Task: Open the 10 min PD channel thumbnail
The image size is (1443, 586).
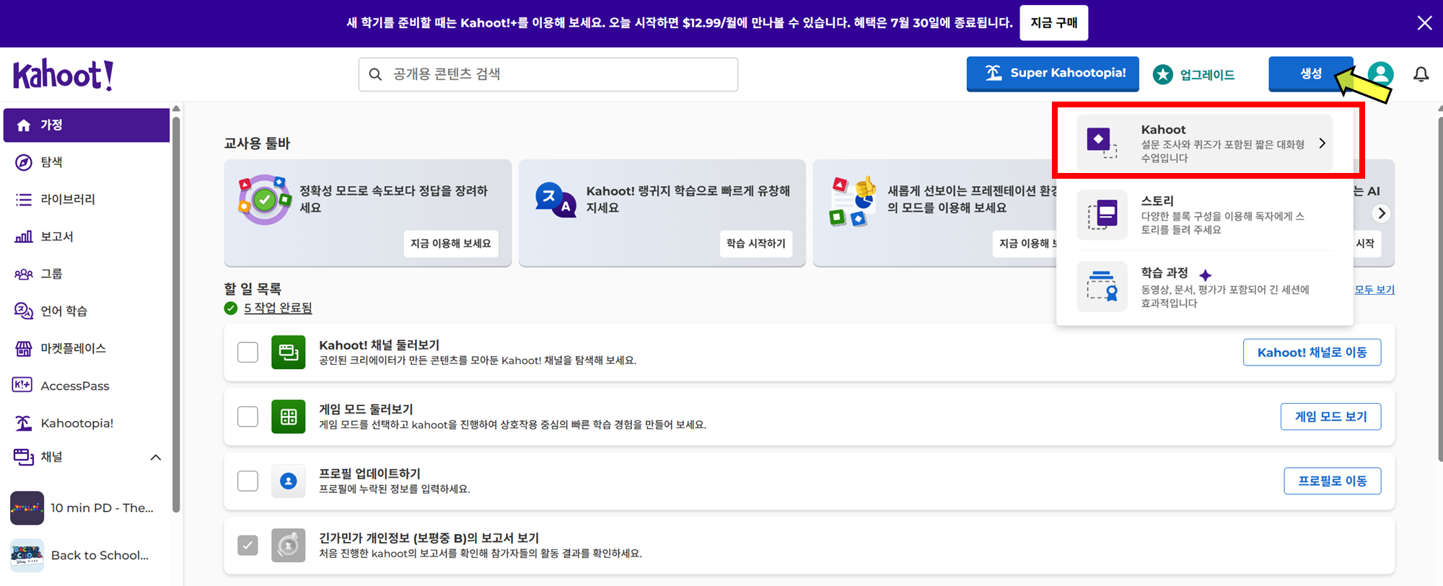Action: coord(27,508)
